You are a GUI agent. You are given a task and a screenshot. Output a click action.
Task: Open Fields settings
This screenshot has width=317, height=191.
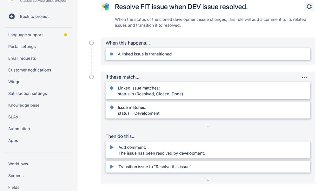pos(14,187)
